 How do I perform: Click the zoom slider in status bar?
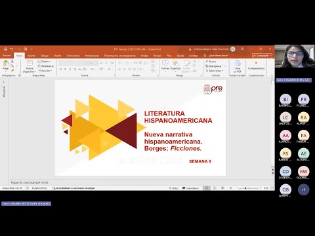(x=249, y=188)
